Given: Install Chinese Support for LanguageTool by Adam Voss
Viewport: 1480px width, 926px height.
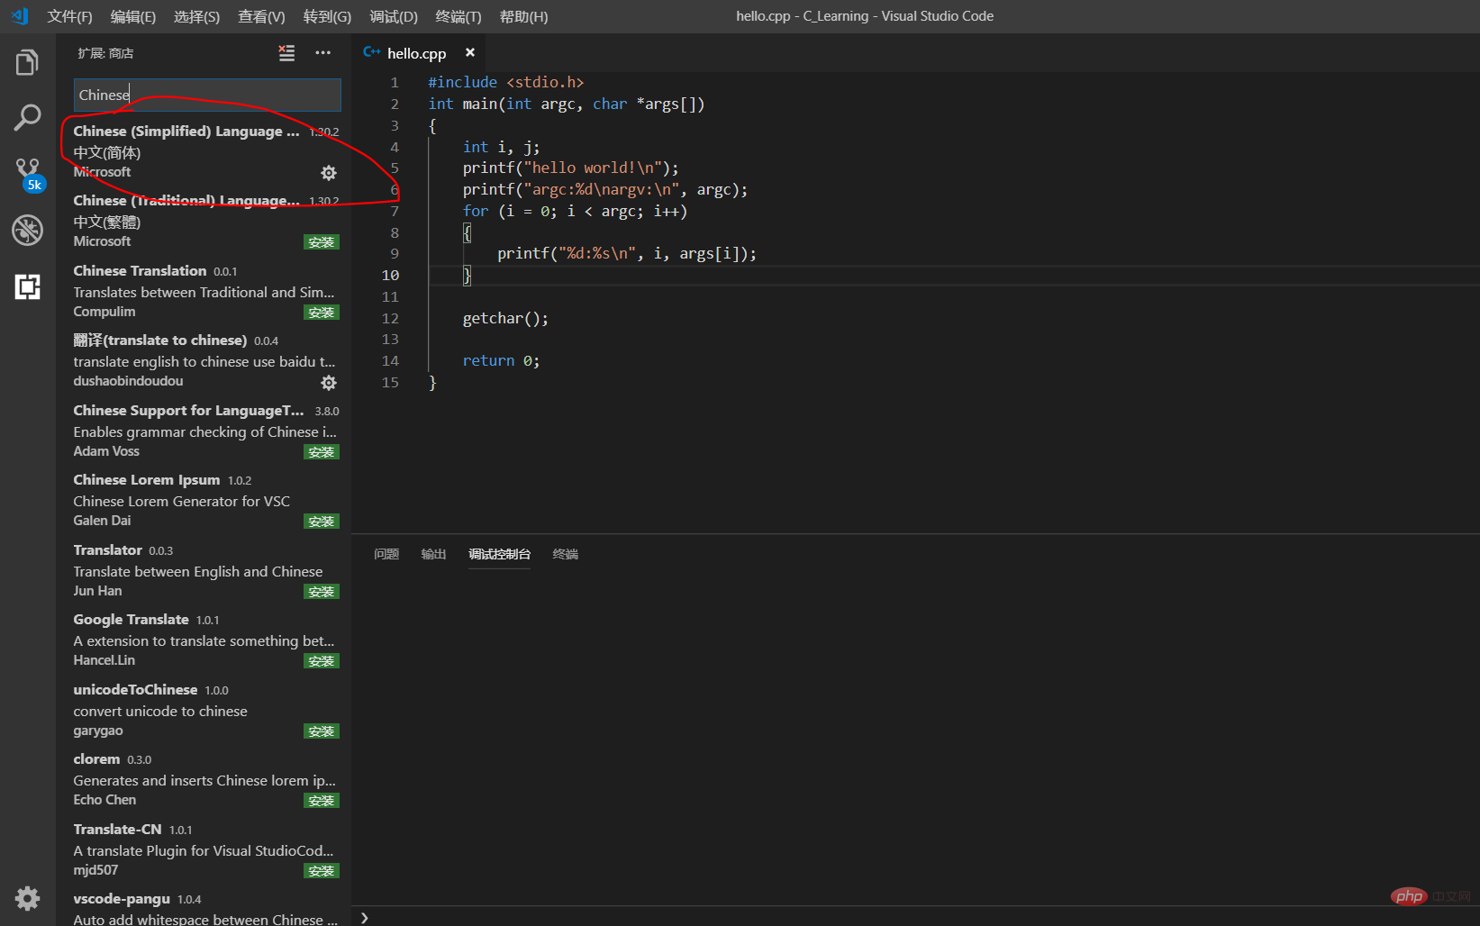Looking at the screenshot, I should point(322,452).
